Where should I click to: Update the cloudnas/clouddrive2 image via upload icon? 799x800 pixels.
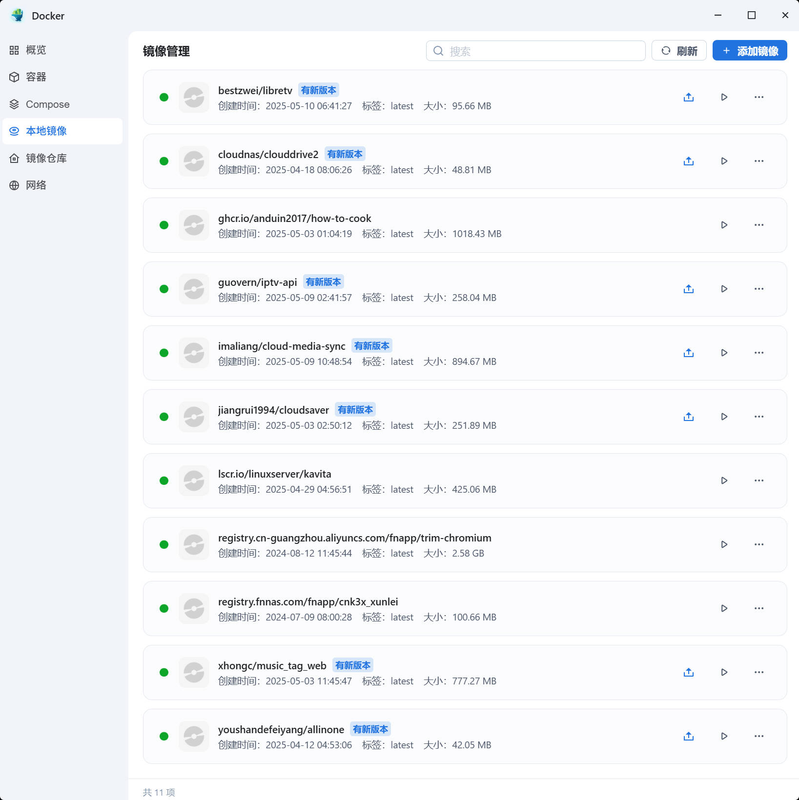click(689, 161)
